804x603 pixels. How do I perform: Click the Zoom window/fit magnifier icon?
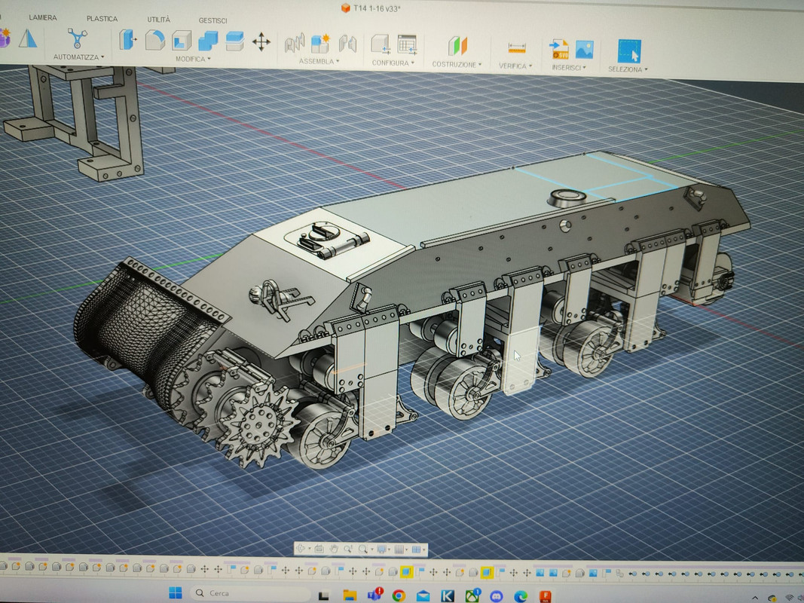[362, 549]
